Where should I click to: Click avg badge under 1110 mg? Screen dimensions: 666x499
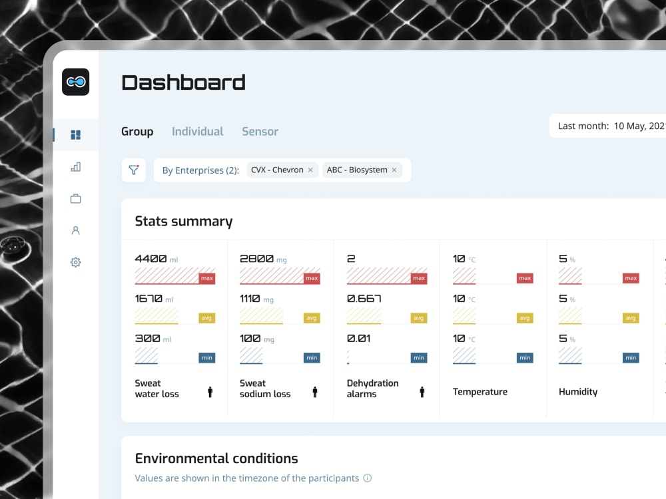click(312, 318)
